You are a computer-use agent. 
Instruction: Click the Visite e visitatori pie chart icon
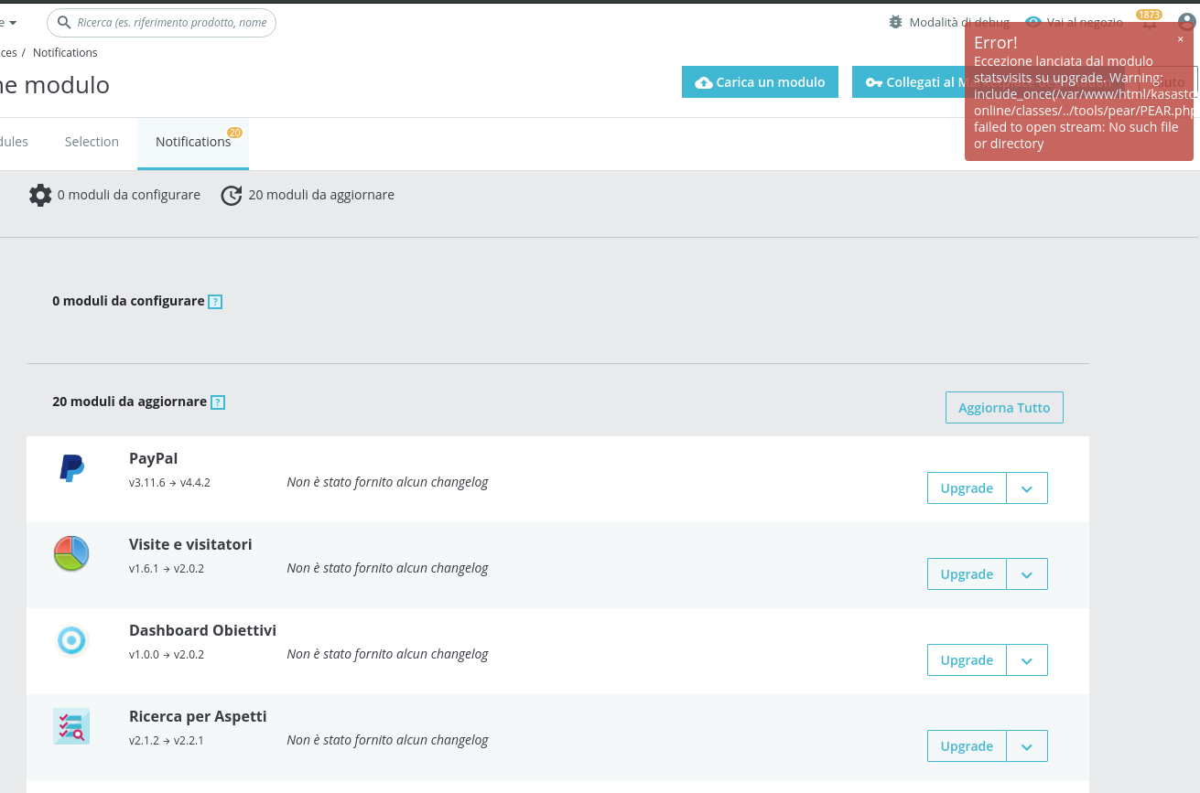point(71,553)
